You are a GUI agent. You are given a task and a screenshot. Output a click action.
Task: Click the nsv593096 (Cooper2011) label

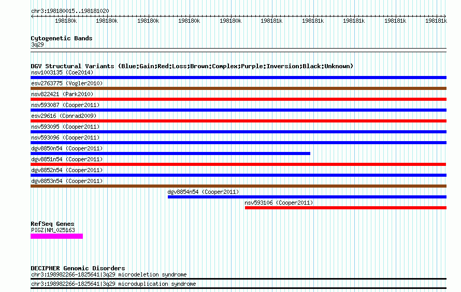tap(65, 137)
